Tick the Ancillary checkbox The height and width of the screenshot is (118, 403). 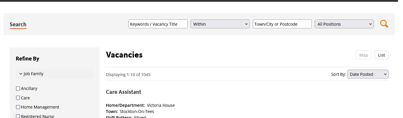tap(18, 88)
